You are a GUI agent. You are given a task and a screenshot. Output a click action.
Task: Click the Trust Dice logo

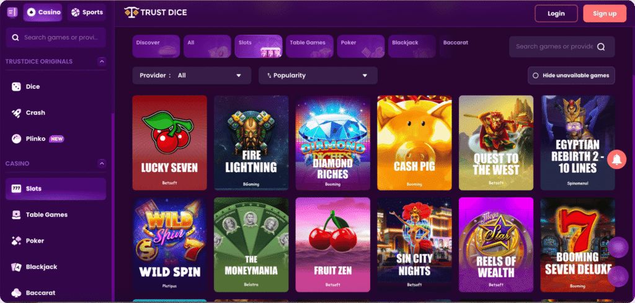(156, 12)
